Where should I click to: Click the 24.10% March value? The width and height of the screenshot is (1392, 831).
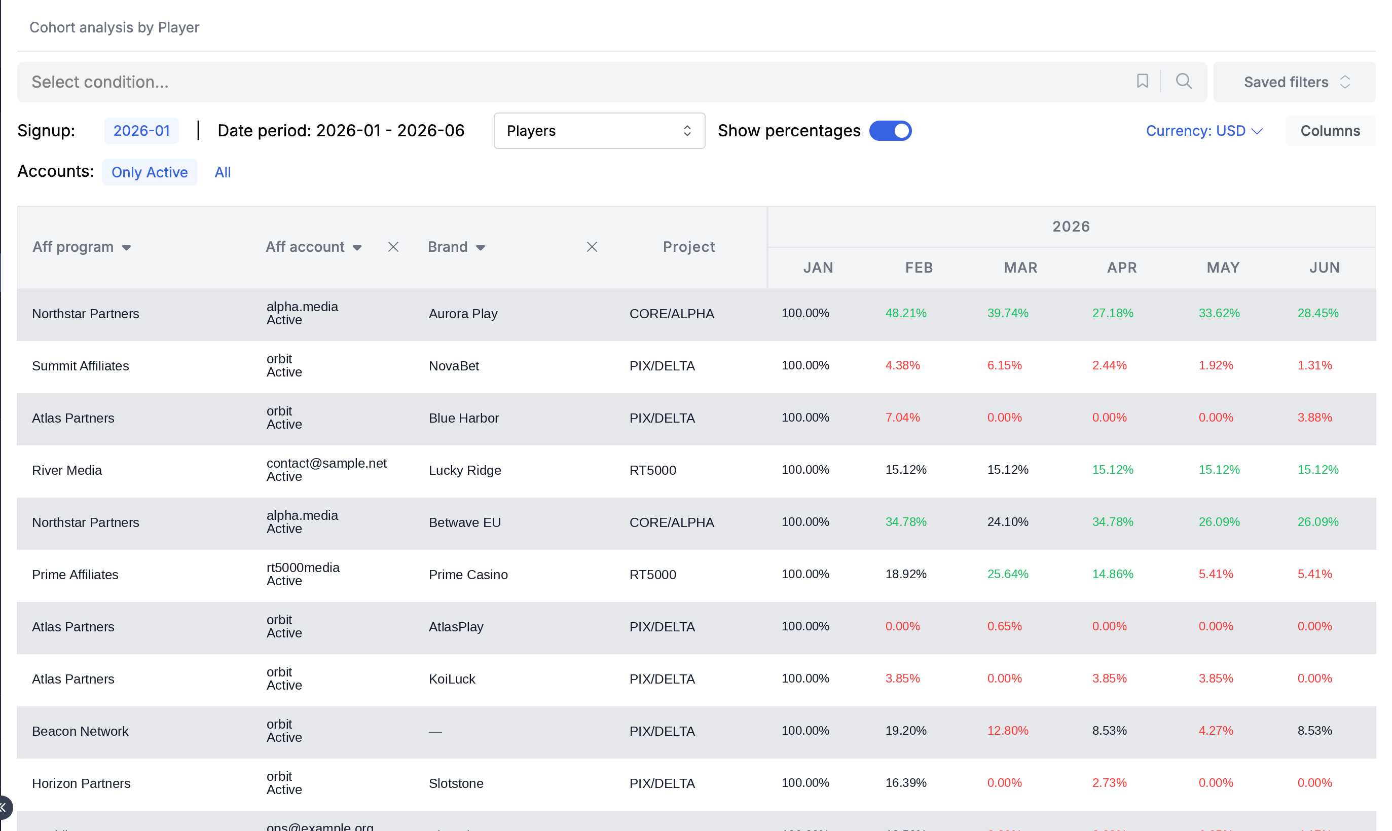pos(1007,522)
